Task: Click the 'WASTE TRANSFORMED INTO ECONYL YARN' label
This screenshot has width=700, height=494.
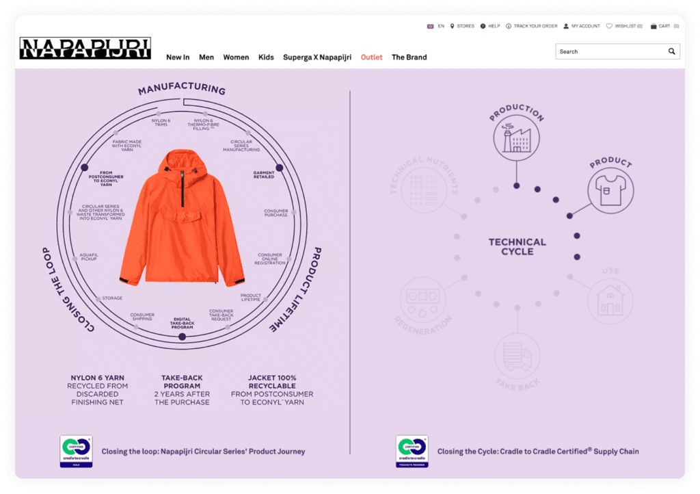Action: coord(100,213)
